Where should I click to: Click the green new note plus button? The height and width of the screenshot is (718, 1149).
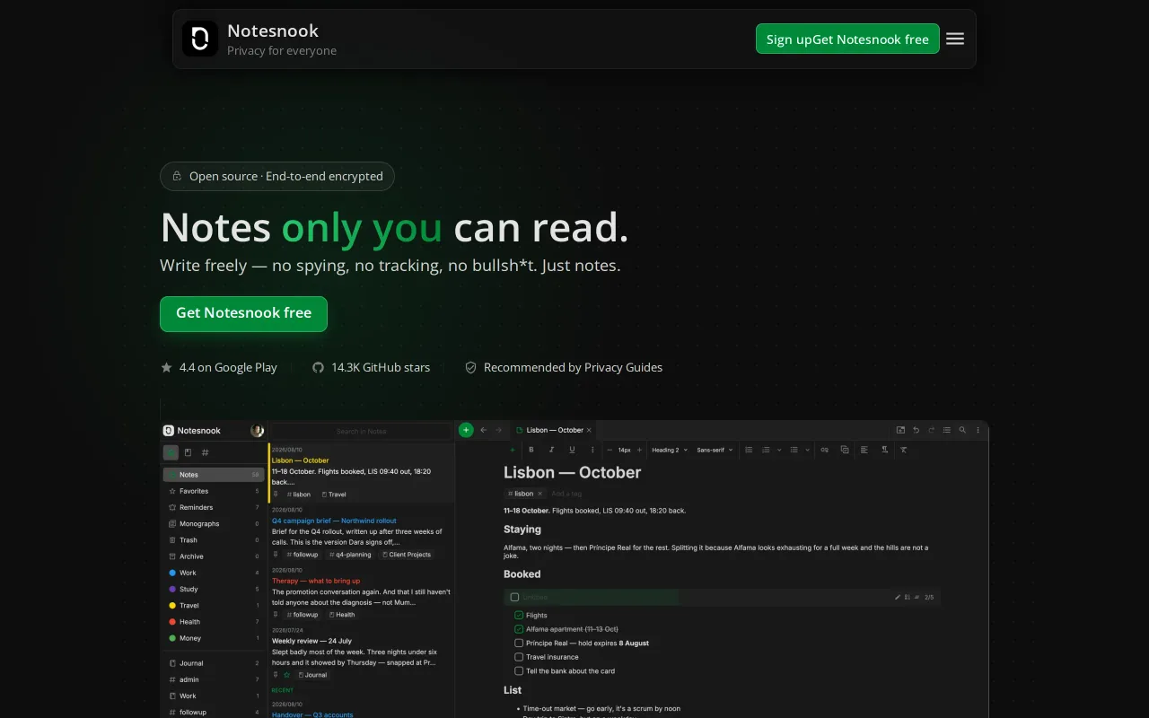(466, 430)
